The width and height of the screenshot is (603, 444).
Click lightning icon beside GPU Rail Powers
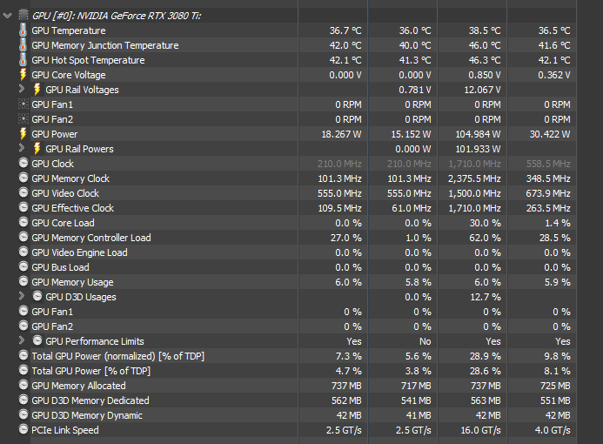tap(37, 149)
